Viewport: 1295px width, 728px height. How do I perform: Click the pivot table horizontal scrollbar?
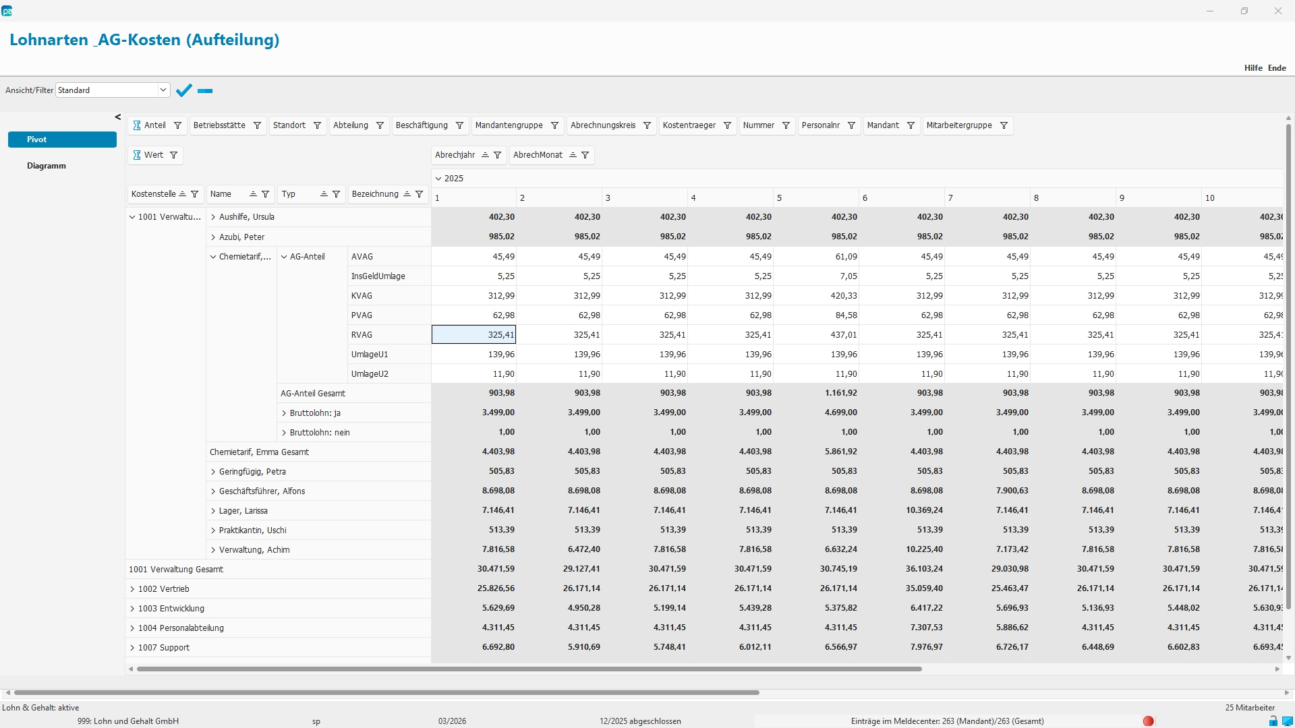529,669
